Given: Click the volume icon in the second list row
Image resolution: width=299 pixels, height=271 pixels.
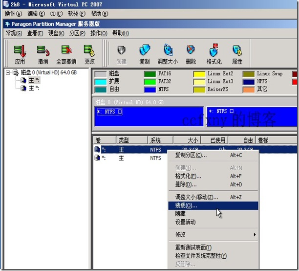Looking at the screenshot, I should (97, 158).
